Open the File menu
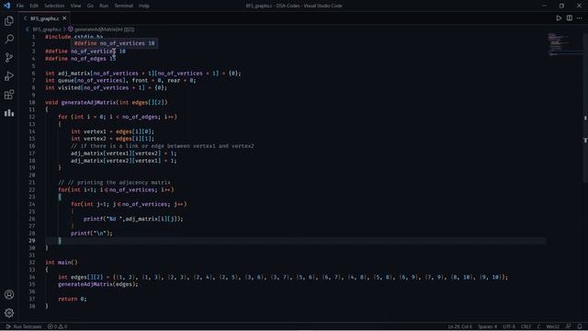 (x=20, y=6)
